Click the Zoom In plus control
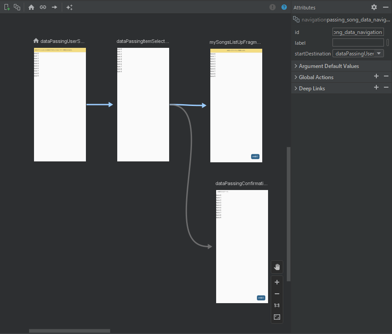The height and width of the screenshot is (334, 392). (277, 282)
